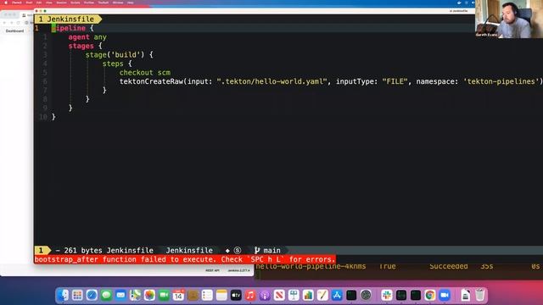Viewport: 543px width, 305px height.
Task: Place cursor on 'pipeline' keyword
Action: (x=69, y=28)
